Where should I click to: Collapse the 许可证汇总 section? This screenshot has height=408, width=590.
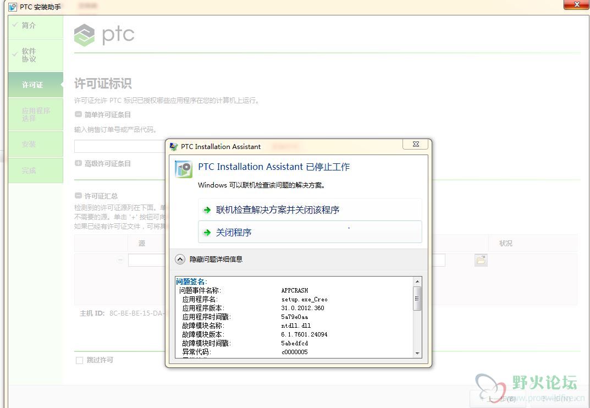click(x=78, y=196)
